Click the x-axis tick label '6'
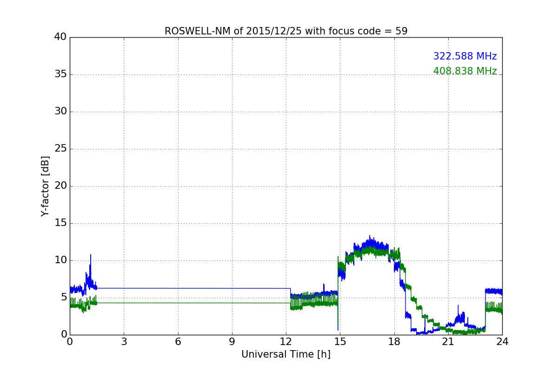Screen dimensions: 558x372 pos(178,341)
